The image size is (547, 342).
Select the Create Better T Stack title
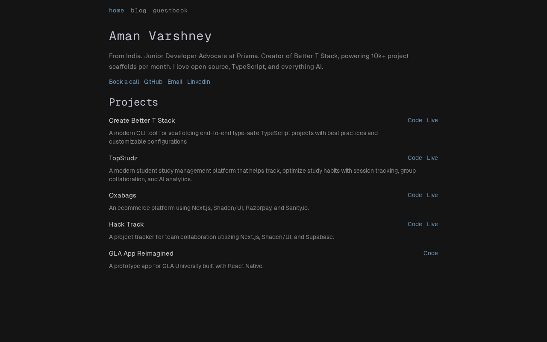(142, 121)
